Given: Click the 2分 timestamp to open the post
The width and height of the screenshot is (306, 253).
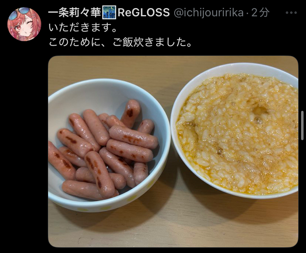Looking at the screenshot, I should [x=260, y=13].
